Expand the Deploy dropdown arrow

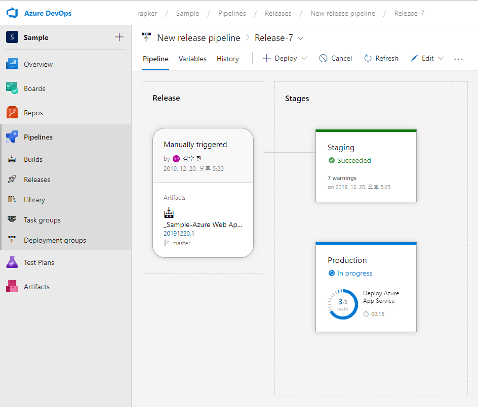304,58
